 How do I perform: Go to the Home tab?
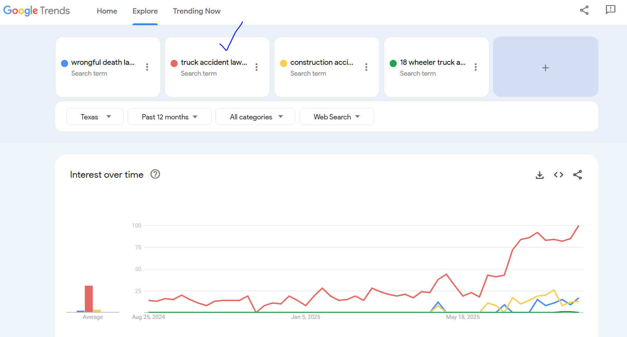(107, 11)
